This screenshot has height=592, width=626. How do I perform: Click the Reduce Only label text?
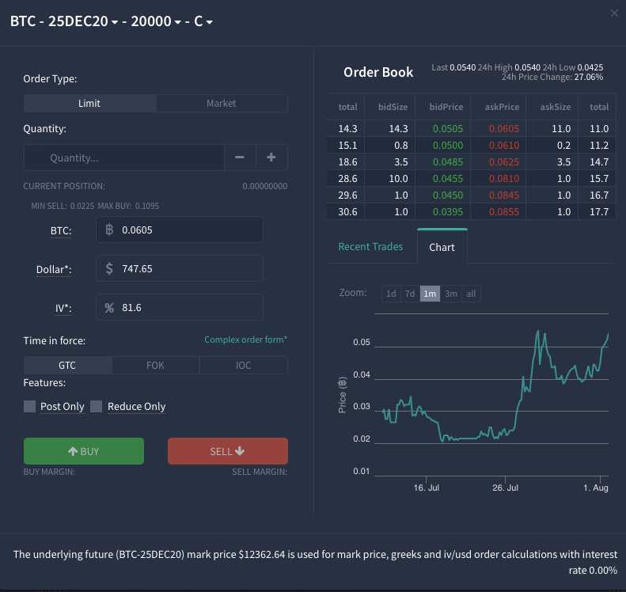pos(137,406)
